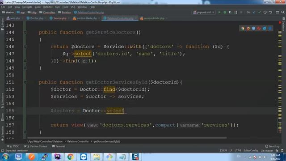The image size is (286, 161).
Task: Open file in Edge browser icon in editor
Action: pos(270,28)
